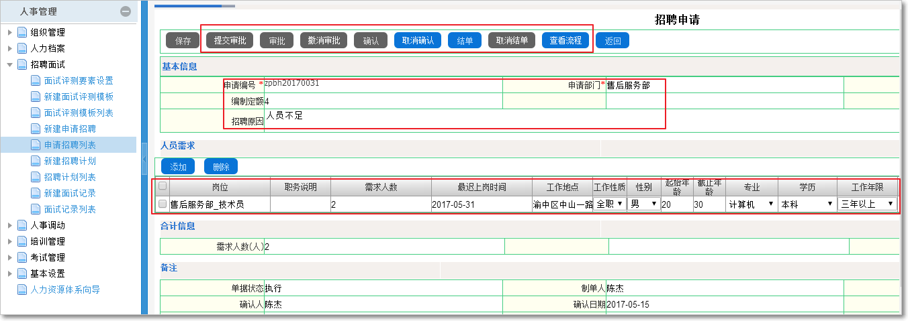908x321 pixels.
Task: Expand the 人力档案 tree node
Action: [9, 48]
